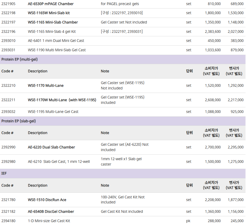
Task: Click product name AE-6530P mPAGE Chamber
Action: point(51,4)
